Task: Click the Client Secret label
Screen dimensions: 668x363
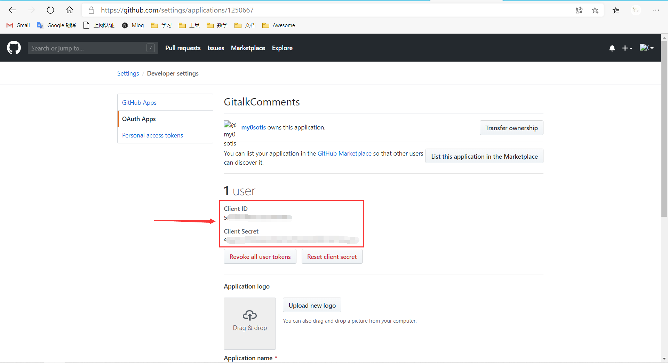Action: [241, 231]
